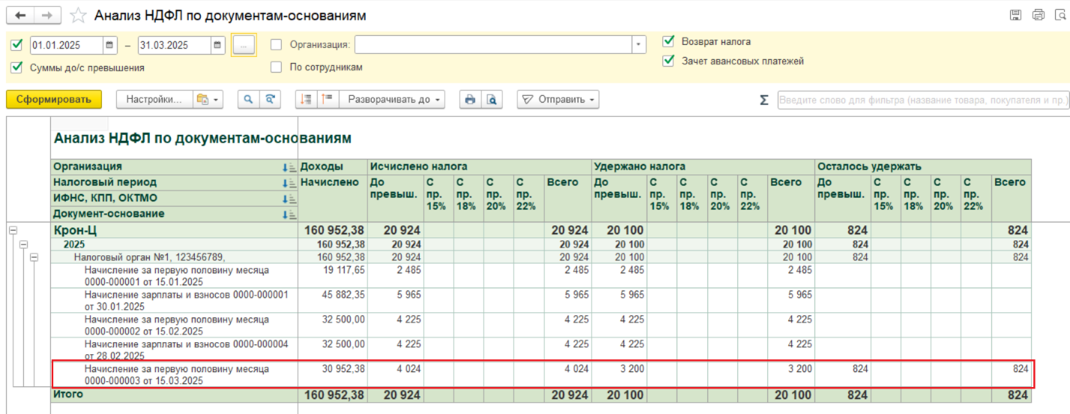Enable the По сотрудникам checkbox
The height and width of the screenshot is (414, 1070).
click(x=276, y=67)
